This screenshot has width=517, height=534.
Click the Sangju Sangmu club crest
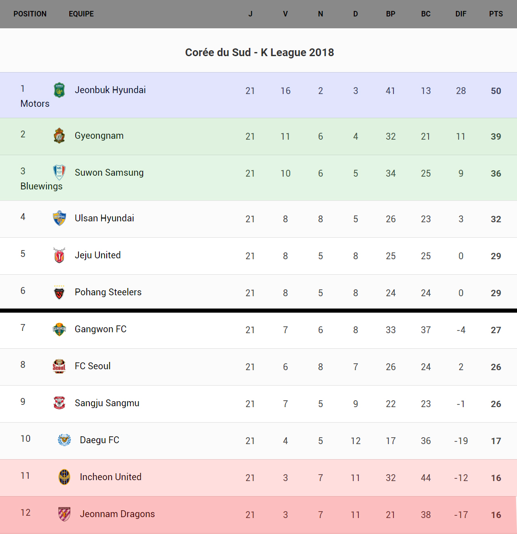[59, 403]
